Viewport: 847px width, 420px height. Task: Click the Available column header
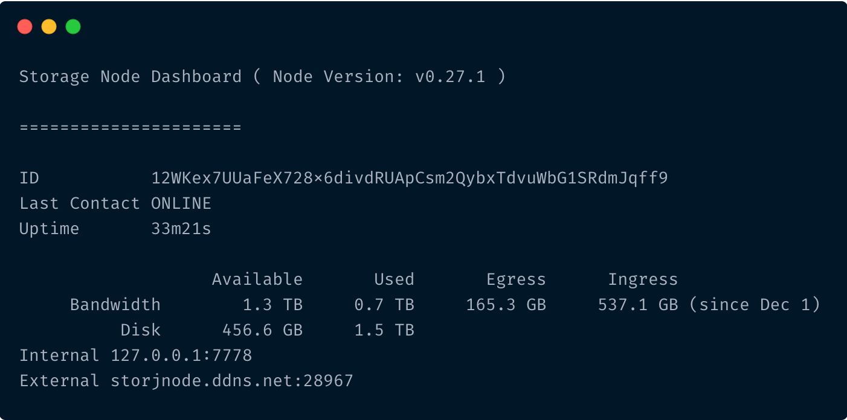pos(257,279)
